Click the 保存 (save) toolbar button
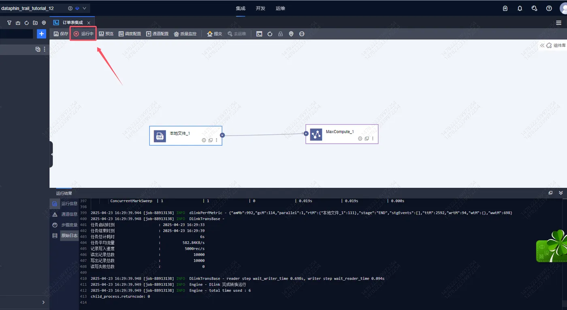The image size is (567, 310). pos(61,34)
